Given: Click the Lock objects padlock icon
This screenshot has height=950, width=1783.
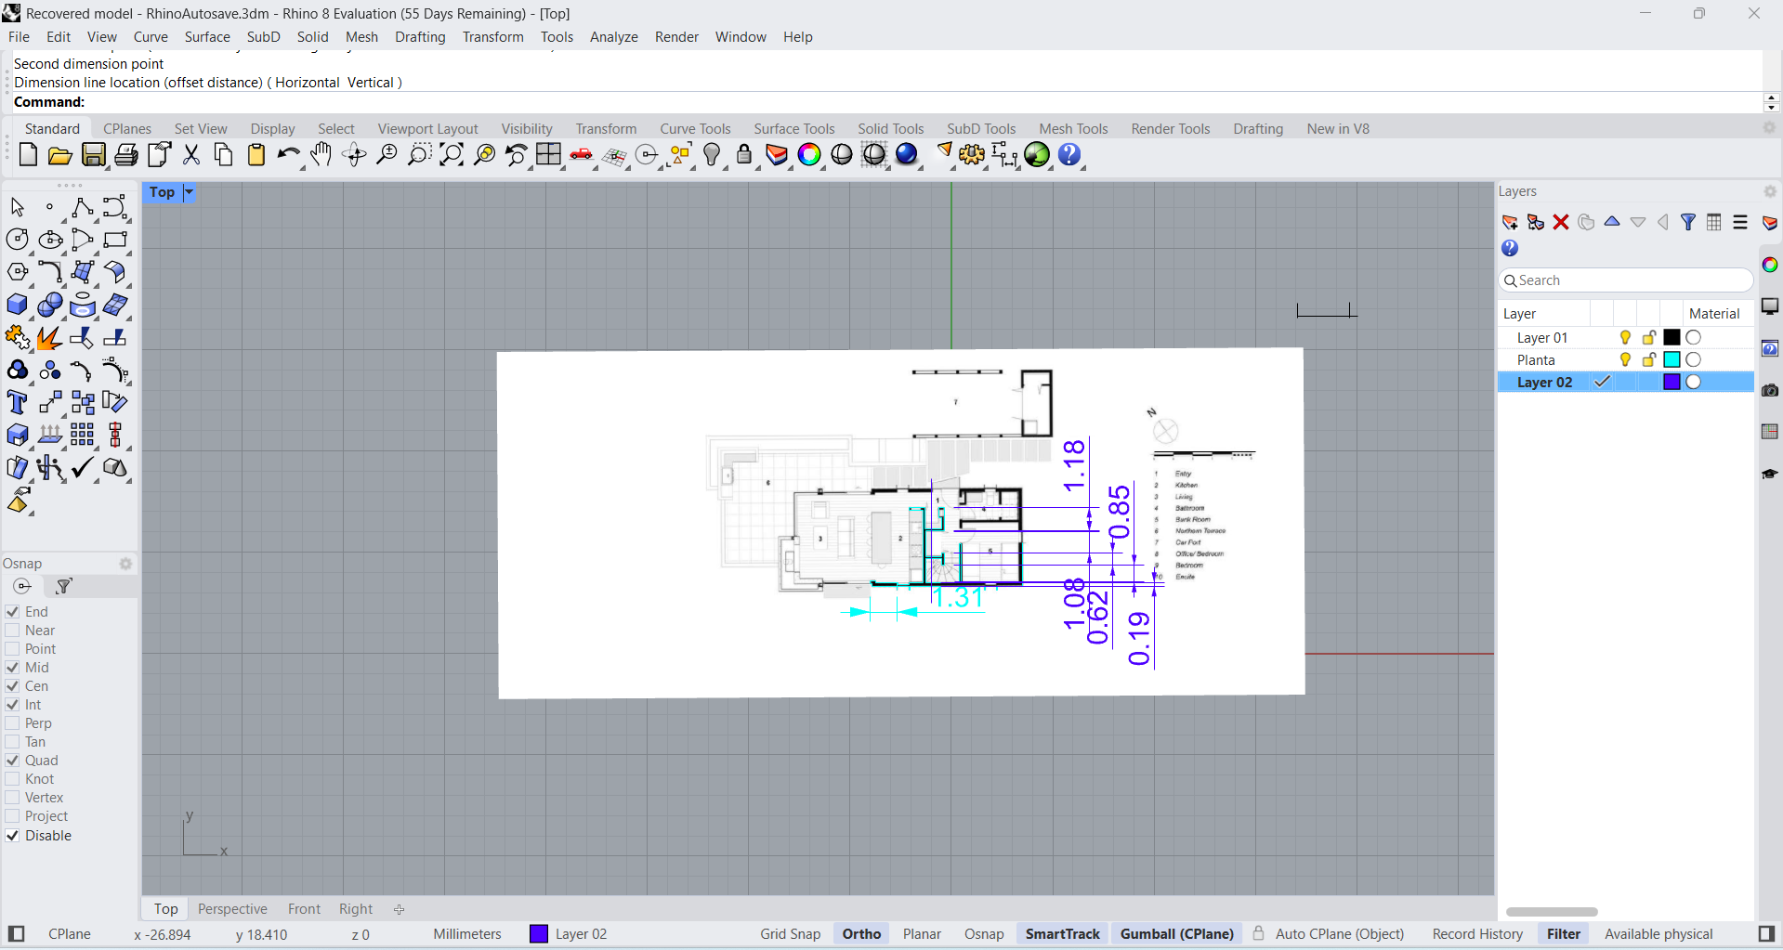Looking at the screenshot, I should [x=744, y=155].
